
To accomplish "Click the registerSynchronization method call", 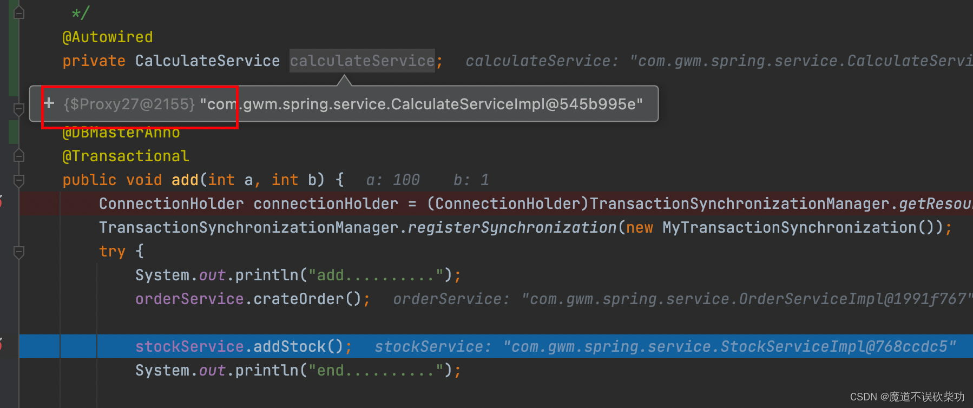I will click(512, 227).
